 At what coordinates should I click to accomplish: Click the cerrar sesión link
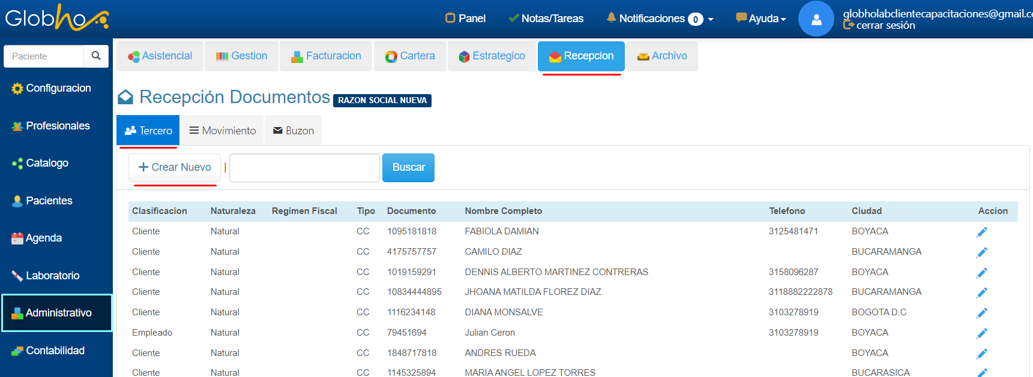pyautogui.click(x=885, y=25)
